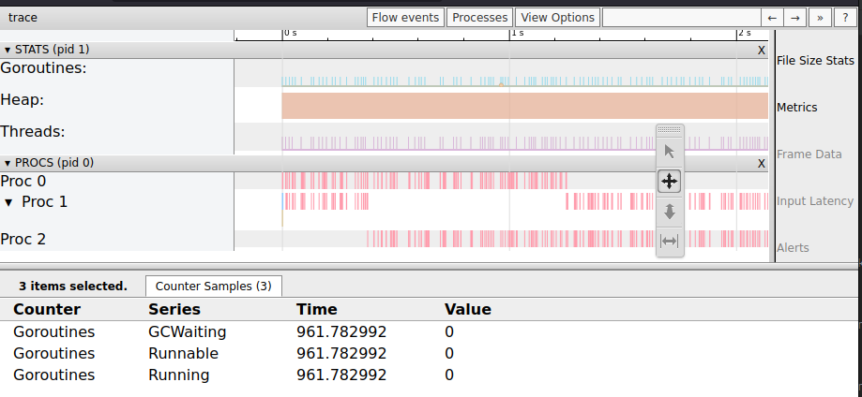
Task: Open help with the ? button
Action: coord(845,18)
